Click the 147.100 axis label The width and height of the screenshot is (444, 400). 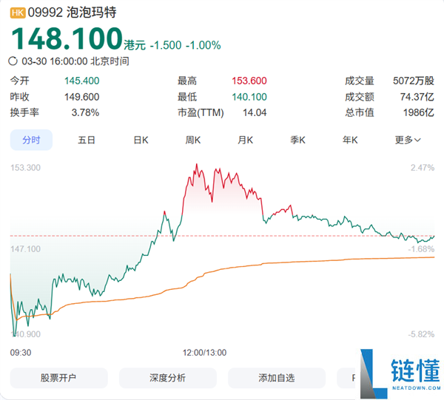[x=25, y=249]
